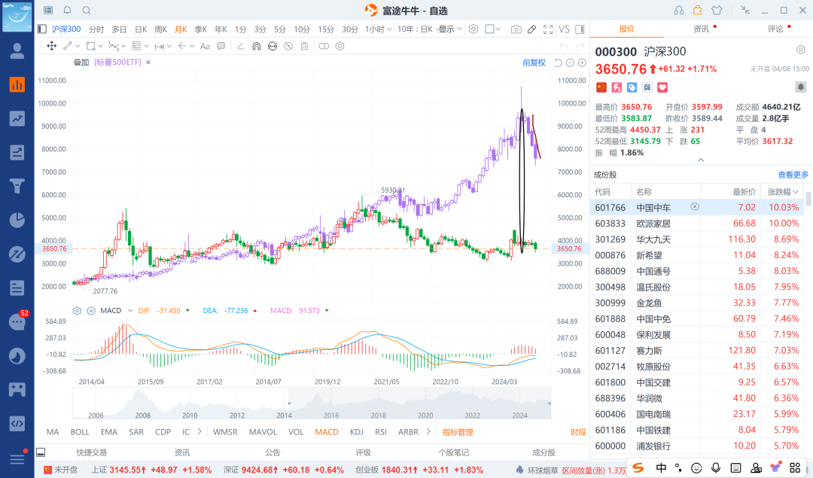Sort by 涨跌幅 column header
Screen dimensions: 813x478
pos(783,192)
